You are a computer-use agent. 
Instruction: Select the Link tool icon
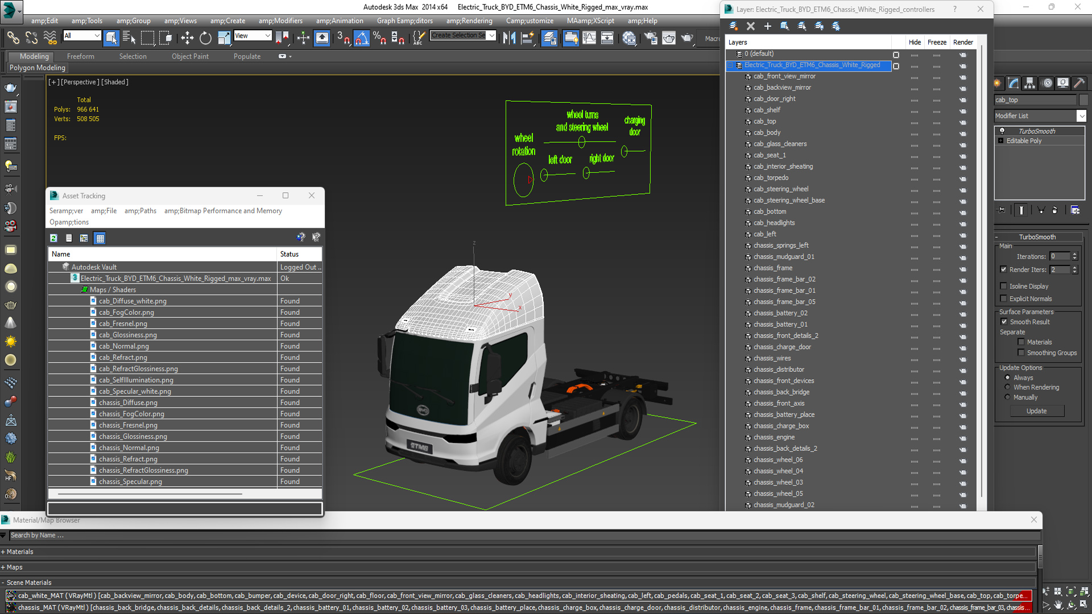(13, 38)
